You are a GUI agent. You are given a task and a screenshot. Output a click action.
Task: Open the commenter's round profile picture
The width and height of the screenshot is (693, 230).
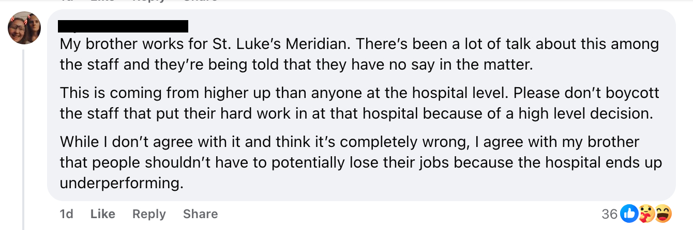pyautogui.click(x=24, y=27)
